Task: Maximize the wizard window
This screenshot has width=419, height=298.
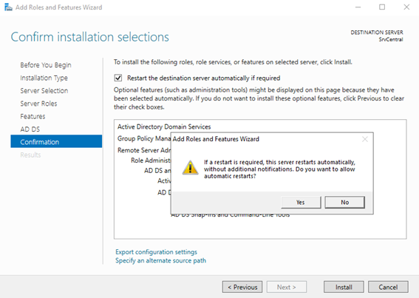Action: (382, 7)
